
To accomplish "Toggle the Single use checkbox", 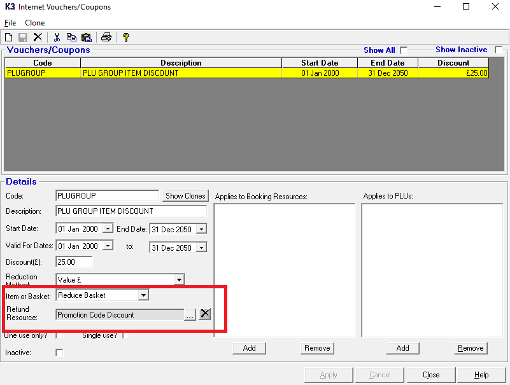I will click(126, 335).
